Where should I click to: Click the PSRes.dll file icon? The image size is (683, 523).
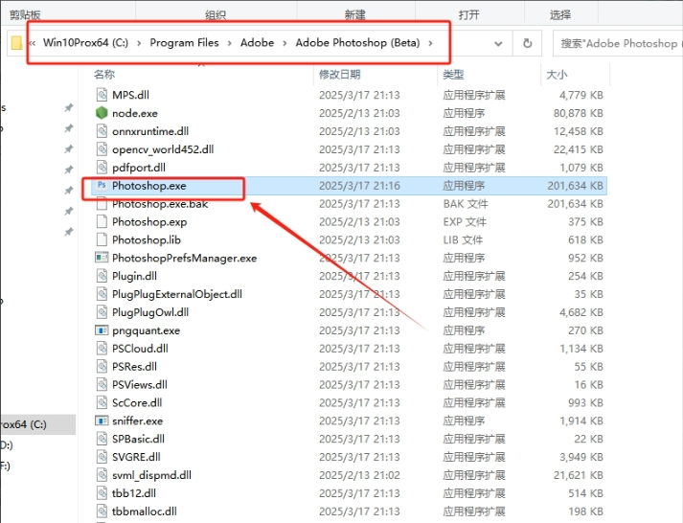click(102, 367)
